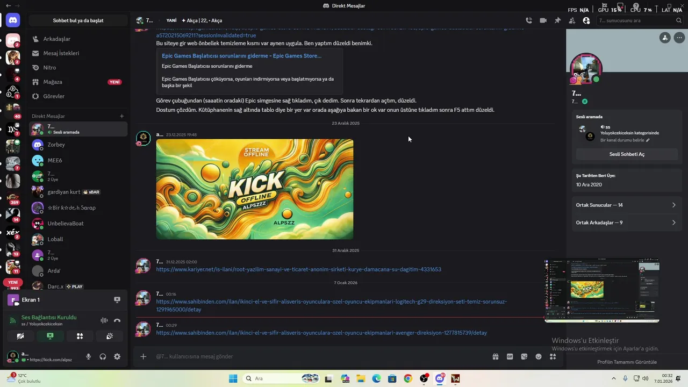688x387 pixels.
Task: Toggle noise suppression waveform icon
Action: (104, 320)
